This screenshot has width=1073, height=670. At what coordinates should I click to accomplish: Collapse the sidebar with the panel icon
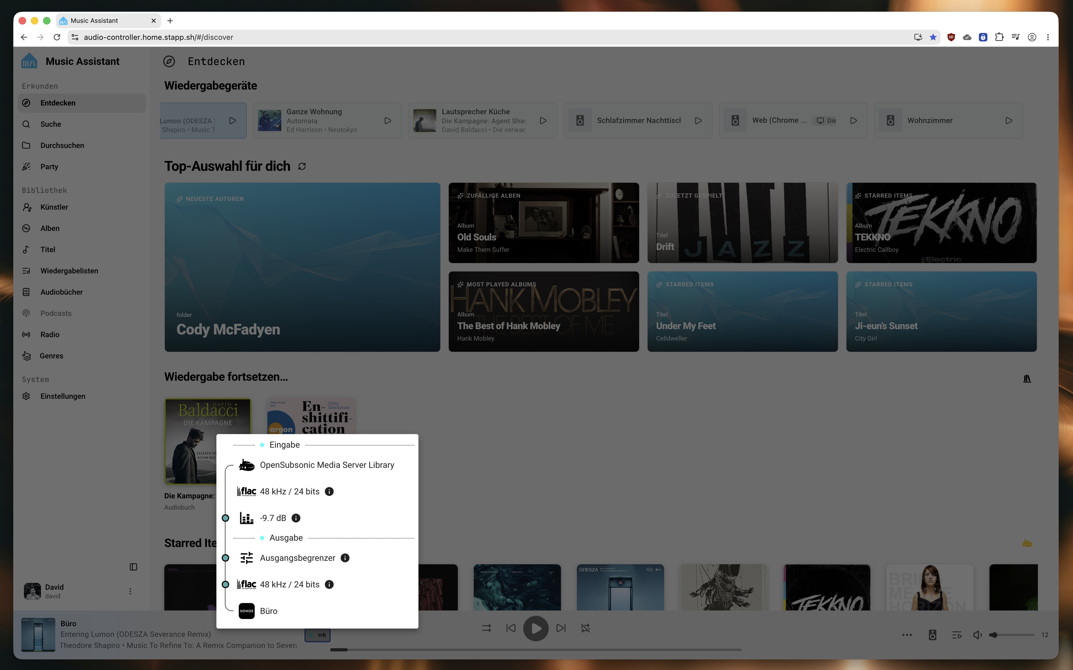(x=133, y=567)
